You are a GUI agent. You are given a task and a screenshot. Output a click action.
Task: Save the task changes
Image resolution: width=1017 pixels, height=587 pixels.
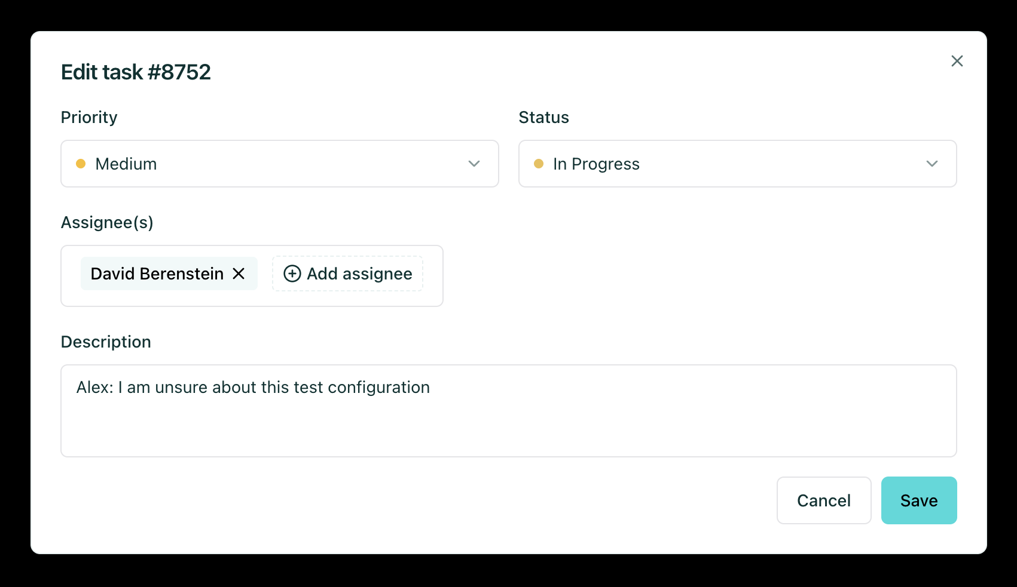coord(918,500)
